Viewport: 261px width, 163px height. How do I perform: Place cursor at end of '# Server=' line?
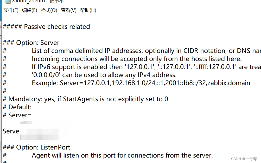32,115
